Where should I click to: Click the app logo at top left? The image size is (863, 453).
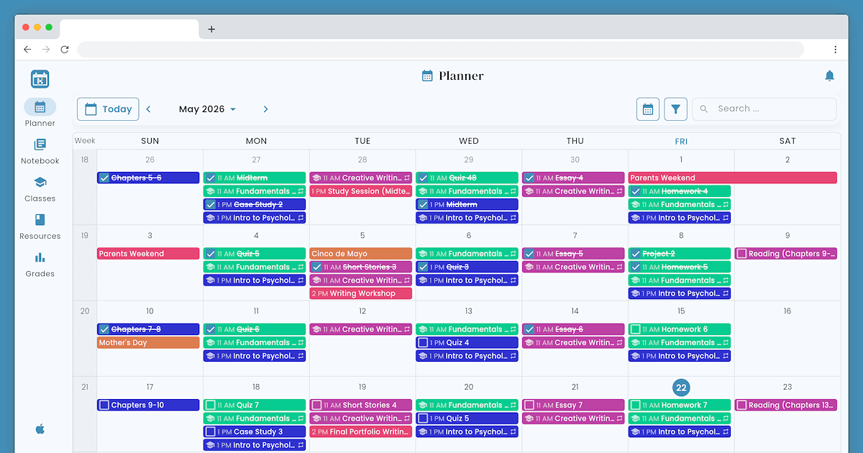(x=40, y=79)
